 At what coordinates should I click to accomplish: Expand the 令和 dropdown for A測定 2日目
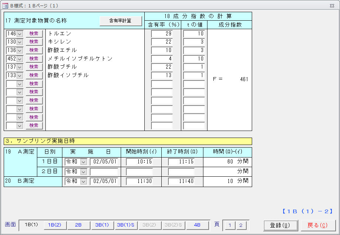83,172
